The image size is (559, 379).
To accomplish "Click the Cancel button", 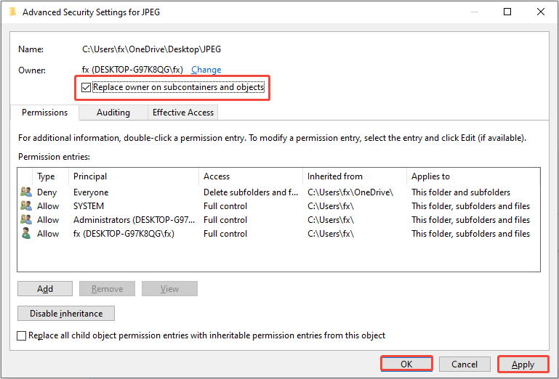I will tap(465, 364).
